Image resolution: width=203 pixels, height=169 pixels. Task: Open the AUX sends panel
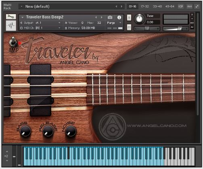[x=189, y=6]
